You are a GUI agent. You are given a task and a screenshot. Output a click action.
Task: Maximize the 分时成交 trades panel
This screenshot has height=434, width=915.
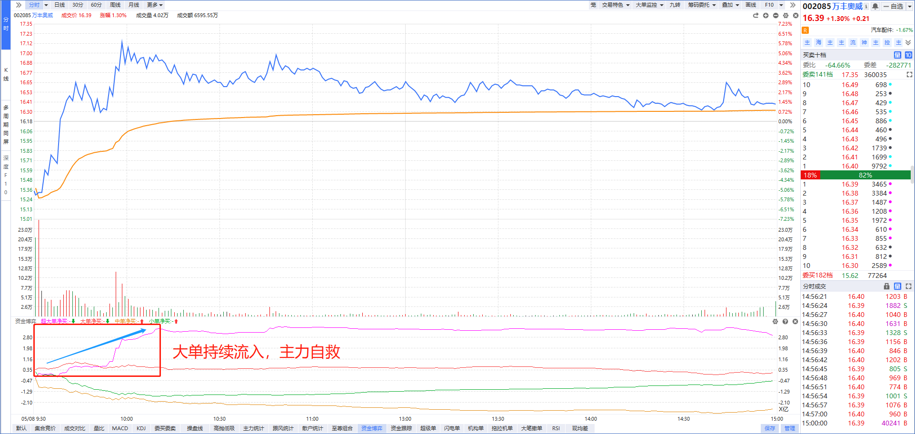[x=908, y=286]
